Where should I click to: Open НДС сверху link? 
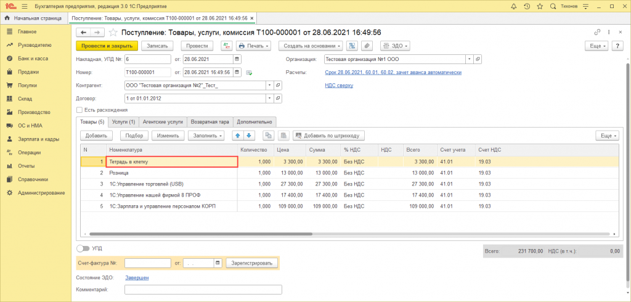click(339, 86)
